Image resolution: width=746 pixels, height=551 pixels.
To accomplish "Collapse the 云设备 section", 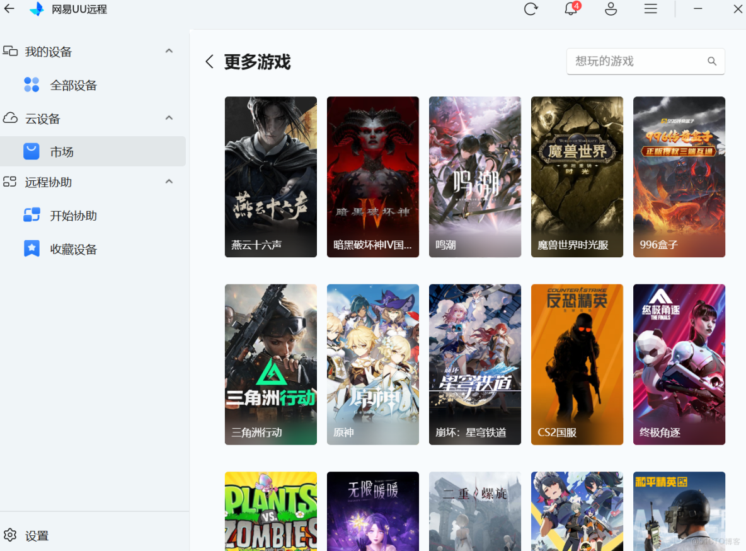I will (x=169, y=117).
